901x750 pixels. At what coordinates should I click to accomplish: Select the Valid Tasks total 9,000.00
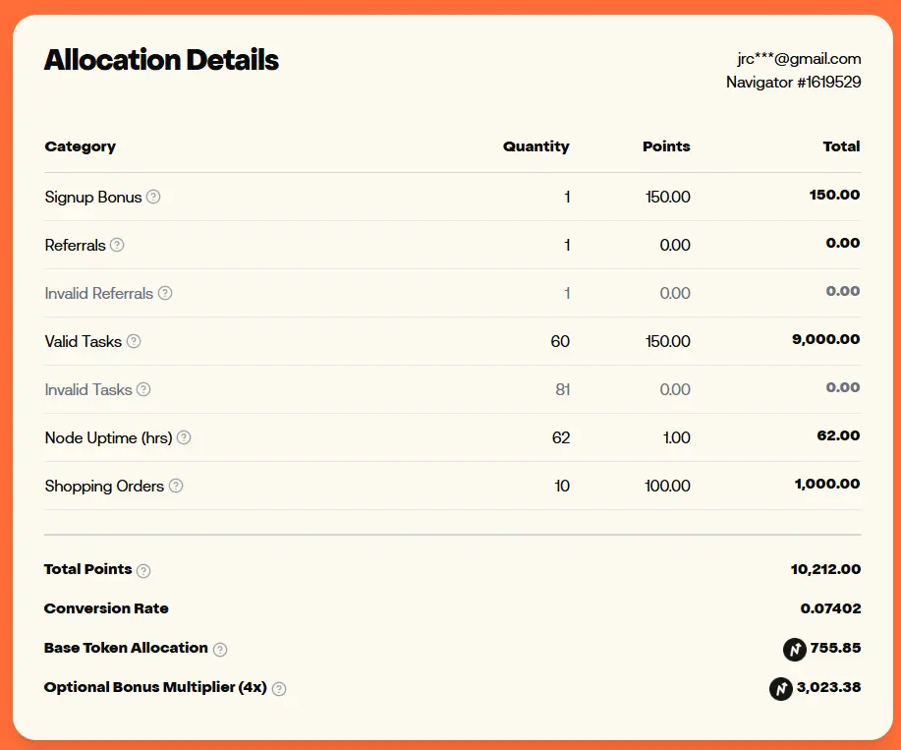(826, 339)
